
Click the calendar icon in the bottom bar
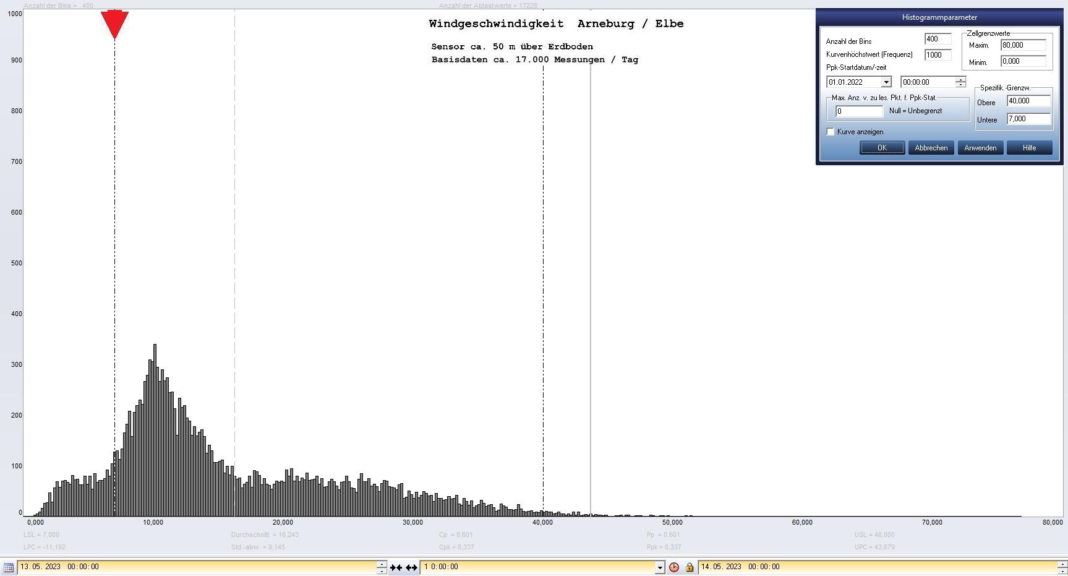pyautogui.click(x=8, y=567)
